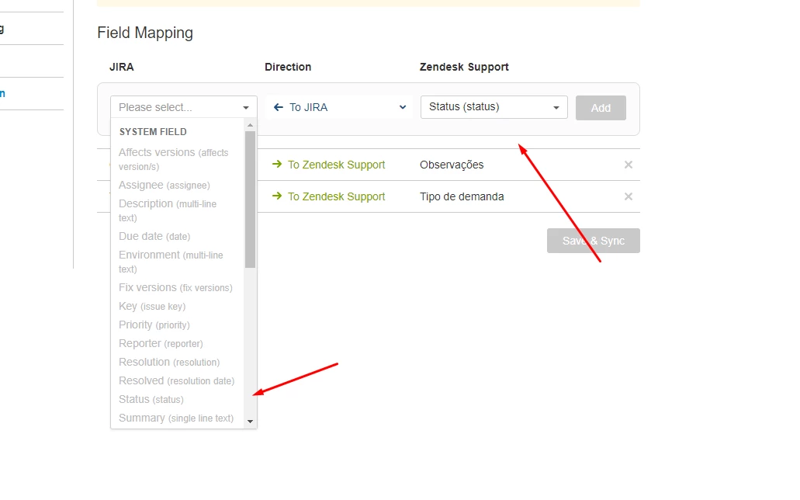Screen dimensions: 800x500
Task: Click the left arrow icon beside 'To JIRA'
Action: (278, 107)
